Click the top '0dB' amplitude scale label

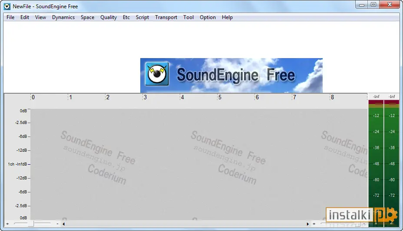click(x=23, y=111)
